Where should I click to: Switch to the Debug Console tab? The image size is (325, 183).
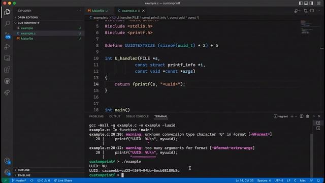(x=137, y=116)
